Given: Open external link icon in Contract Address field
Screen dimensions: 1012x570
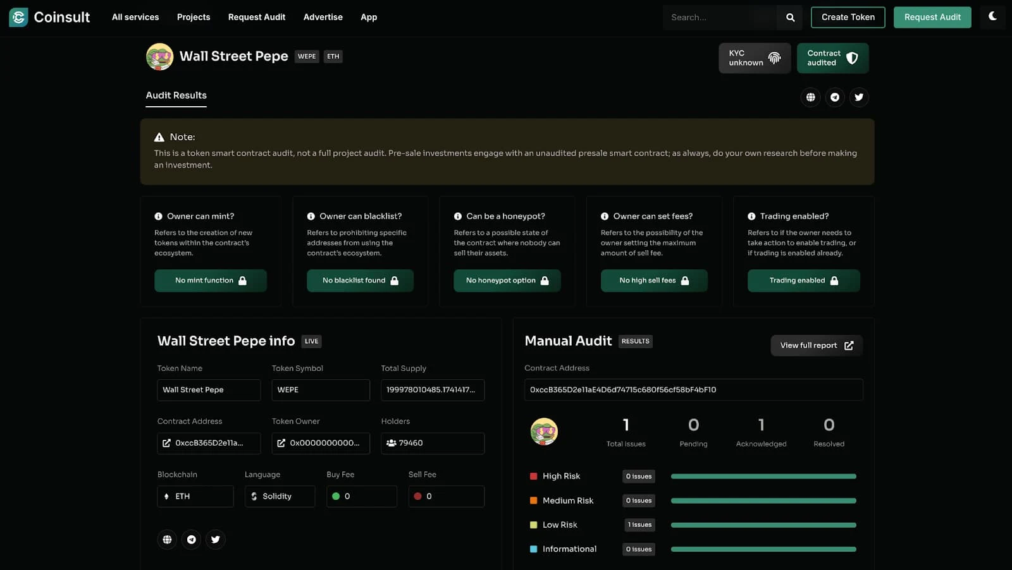Looking at the screenshot, I should [166, 444].
